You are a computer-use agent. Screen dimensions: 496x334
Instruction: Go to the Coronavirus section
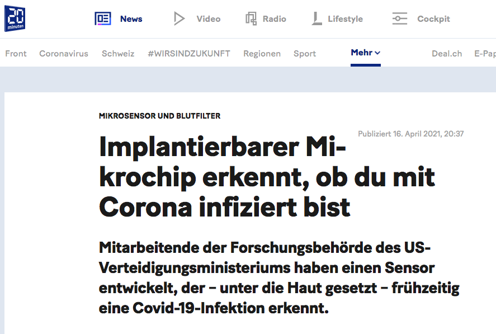tap(64, 54)
